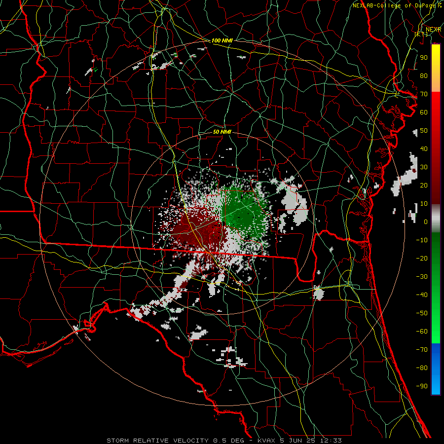Click the "-20" value on the velocity scale

pyautogui.click(x=422, y=258)
